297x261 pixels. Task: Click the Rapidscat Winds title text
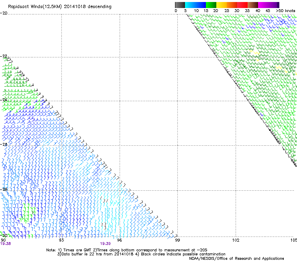(x=60, y=7)
